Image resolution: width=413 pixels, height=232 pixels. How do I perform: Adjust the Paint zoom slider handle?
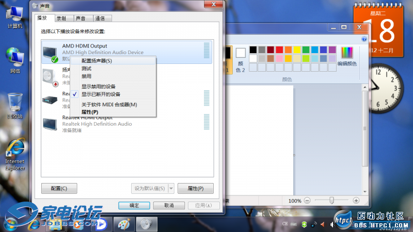pos(331,201)
